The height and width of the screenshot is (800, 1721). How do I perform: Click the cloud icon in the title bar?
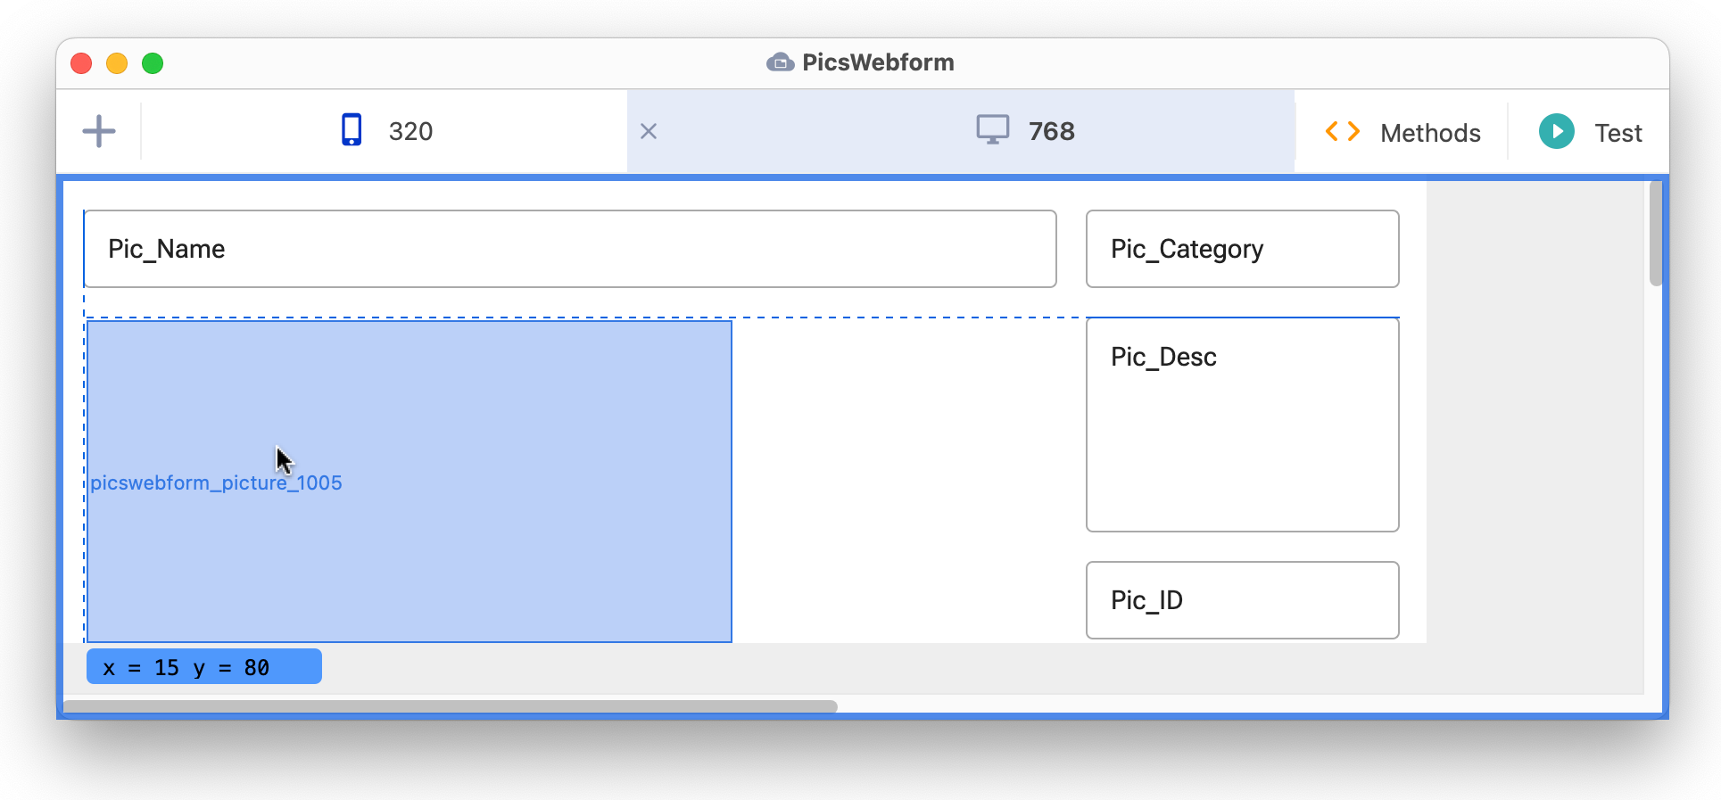click(x=781, y=62)
